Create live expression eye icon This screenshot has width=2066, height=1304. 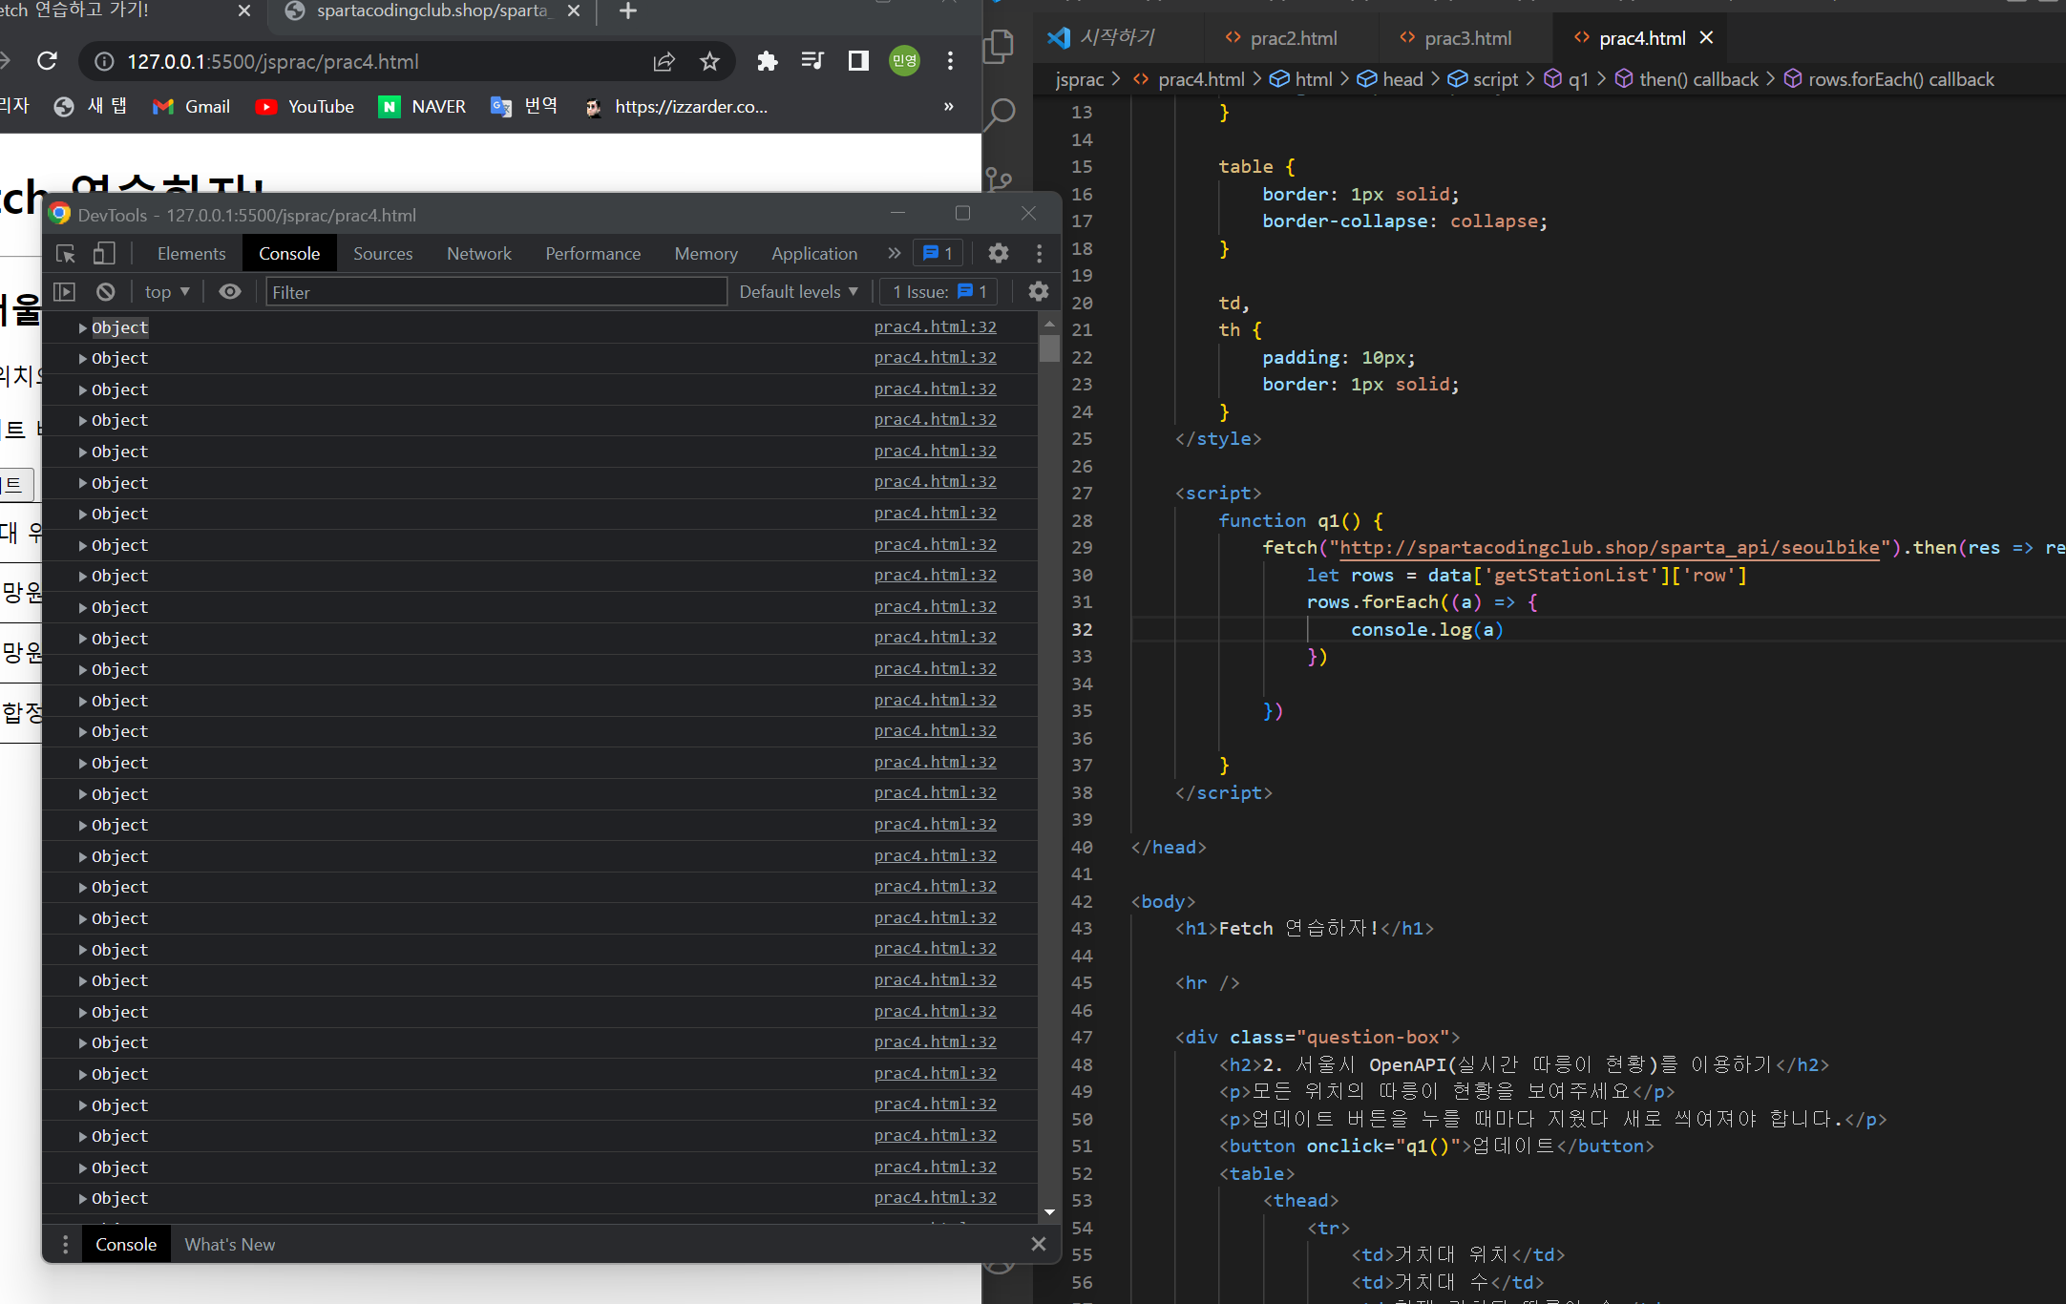(x=230, y=291)
